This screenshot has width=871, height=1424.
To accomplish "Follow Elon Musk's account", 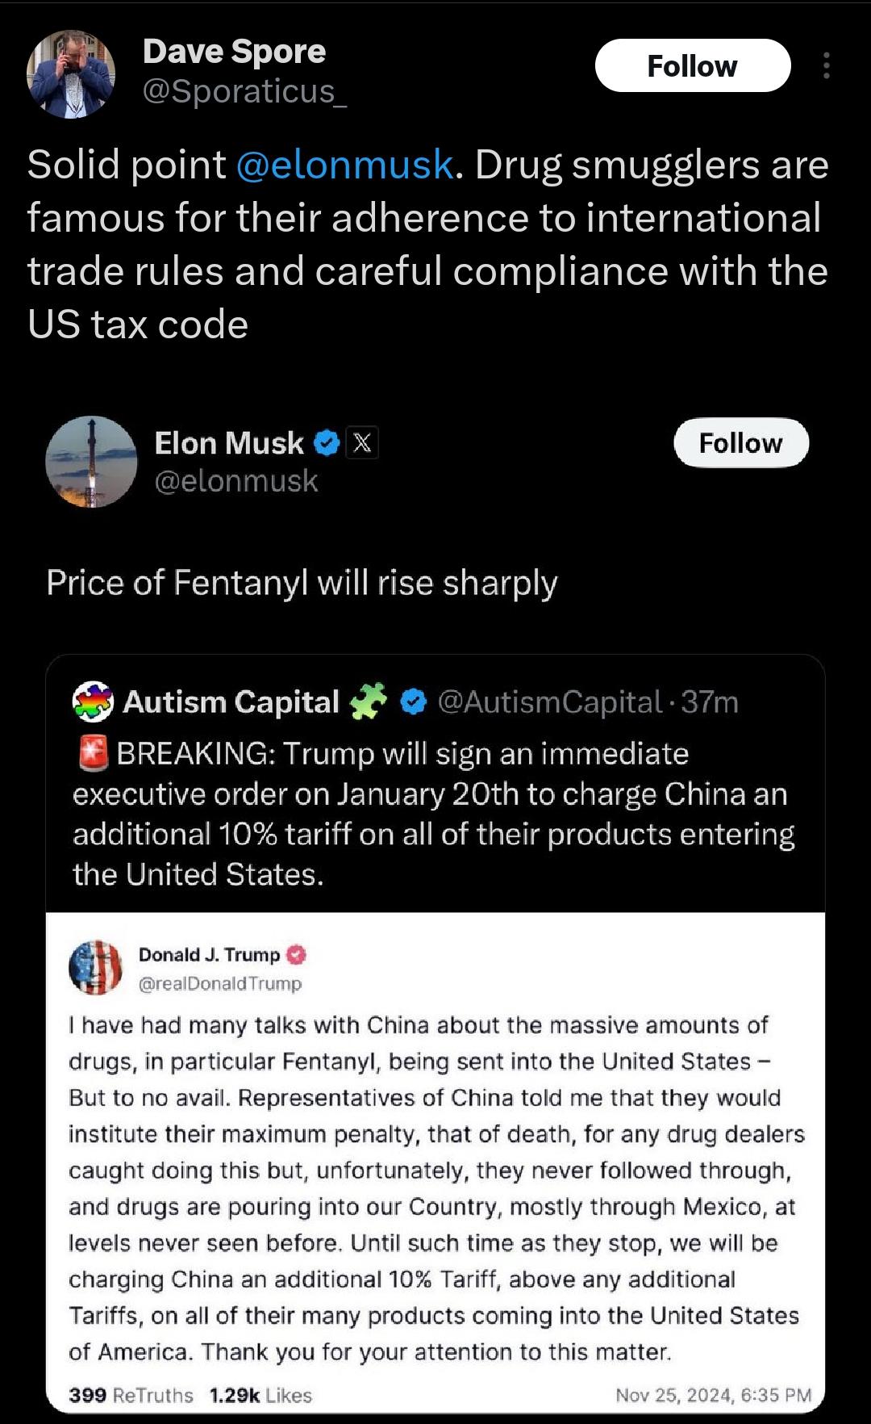I will [x=740, y=442].
